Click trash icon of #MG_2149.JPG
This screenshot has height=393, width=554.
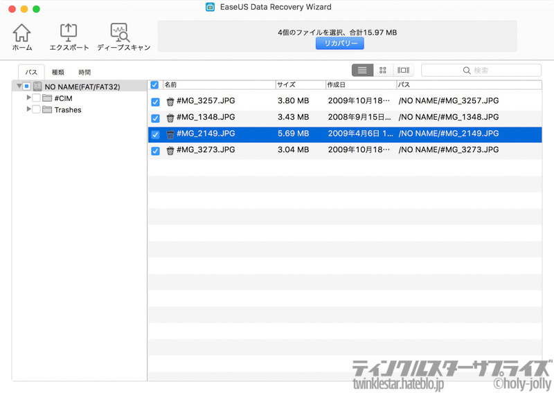(170, 134)
